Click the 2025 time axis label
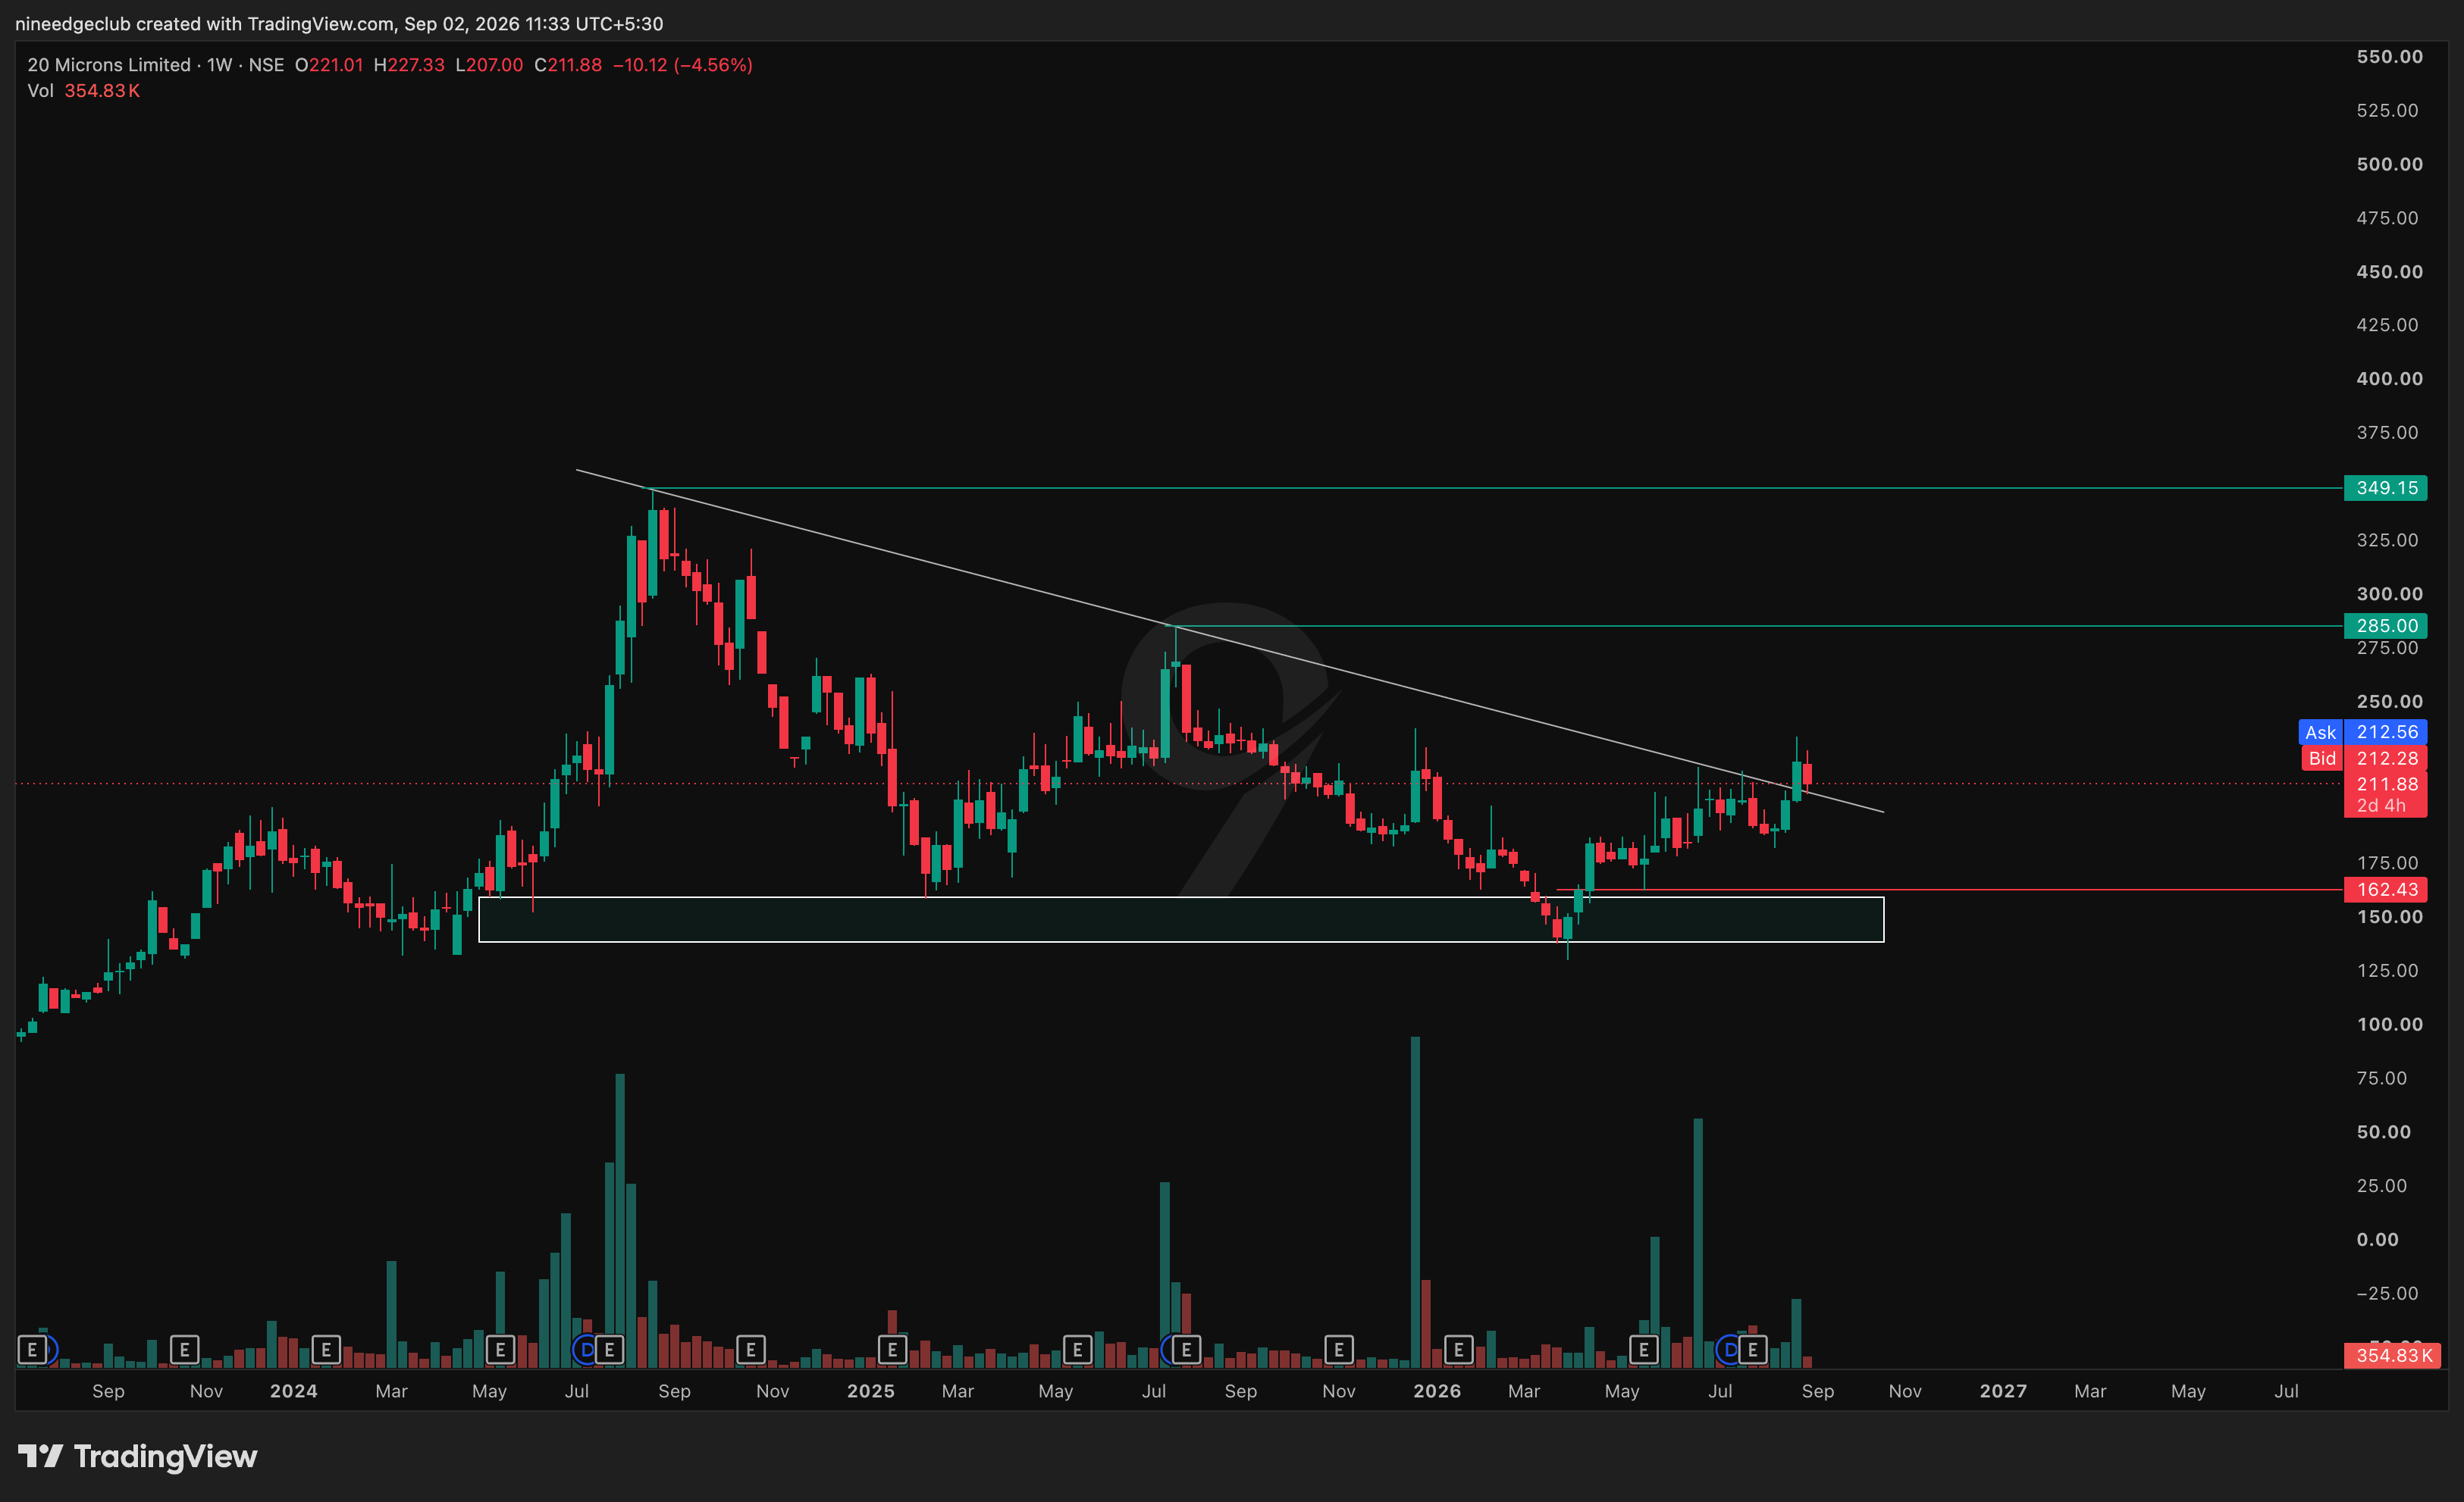The height and width of the screenshot is (1502, 2464). tap(870, 1391)
